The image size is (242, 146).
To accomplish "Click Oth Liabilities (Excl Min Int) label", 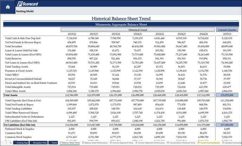I will tap(21, 121).
